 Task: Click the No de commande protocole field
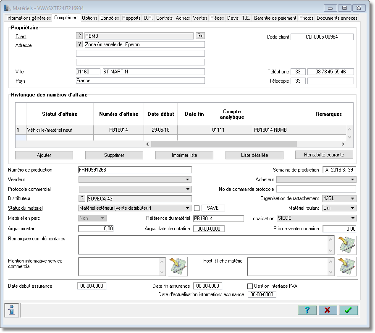[316, 189]
